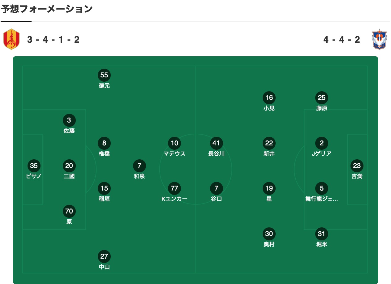This screenshot has width=391, height=284.
Task: Select player number 55 徳元
Action: [x=104, y=79]
